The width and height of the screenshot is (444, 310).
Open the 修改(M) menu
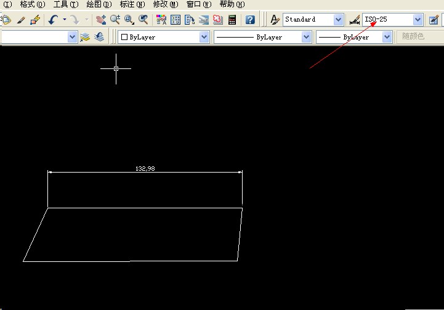click(x=166, y=4)
